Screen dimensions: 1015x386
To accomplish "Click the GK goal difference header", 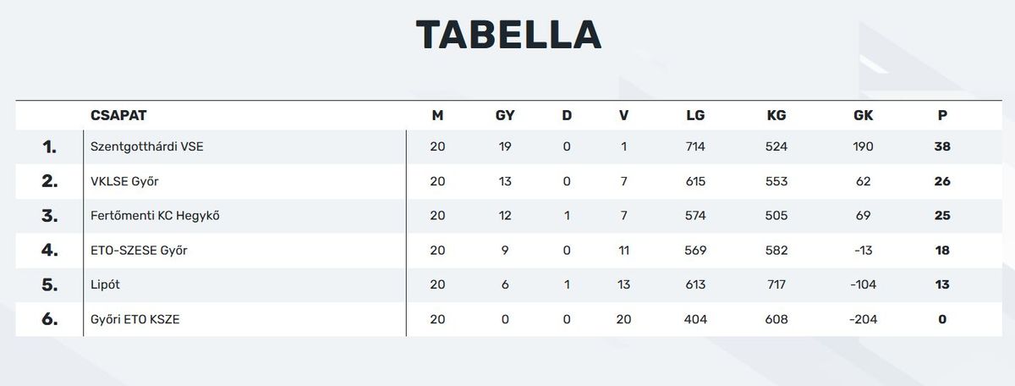I will pyautogui.click(x=863, y=116).
